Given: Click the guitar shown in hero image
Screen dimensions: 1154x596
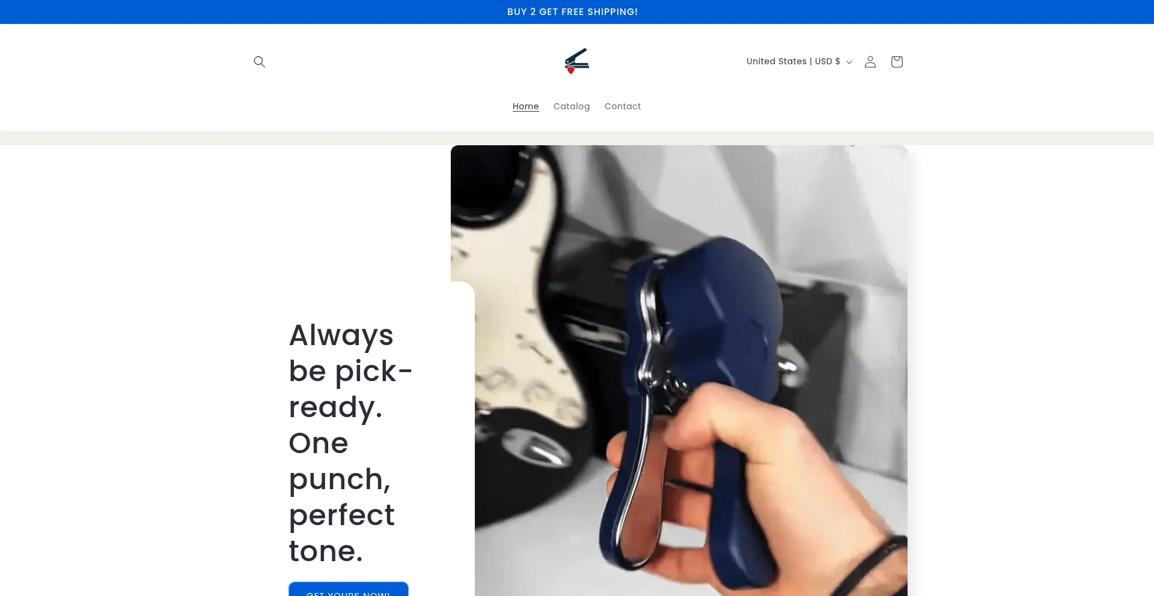Looking at the screenshot, I should pos(529,336).
